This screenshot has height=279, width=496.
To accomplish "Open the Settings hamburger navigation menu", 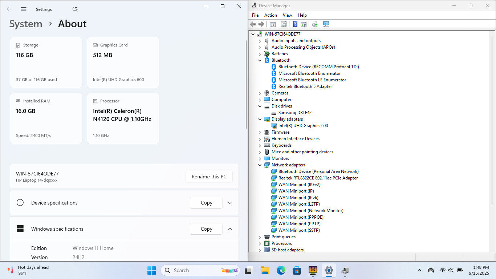I will point(24,9).
